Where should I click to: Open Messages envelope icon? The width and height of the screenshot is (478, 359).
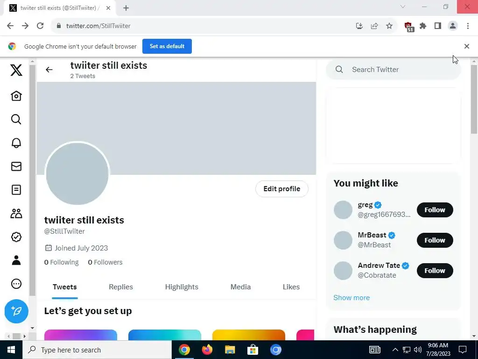click(16, 166)
